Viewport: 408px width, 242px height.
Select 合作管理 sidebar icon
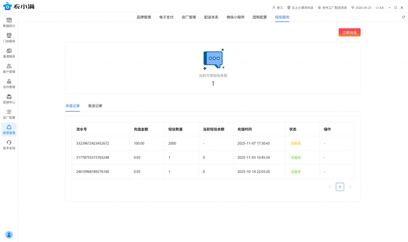[x=9, y=83]
